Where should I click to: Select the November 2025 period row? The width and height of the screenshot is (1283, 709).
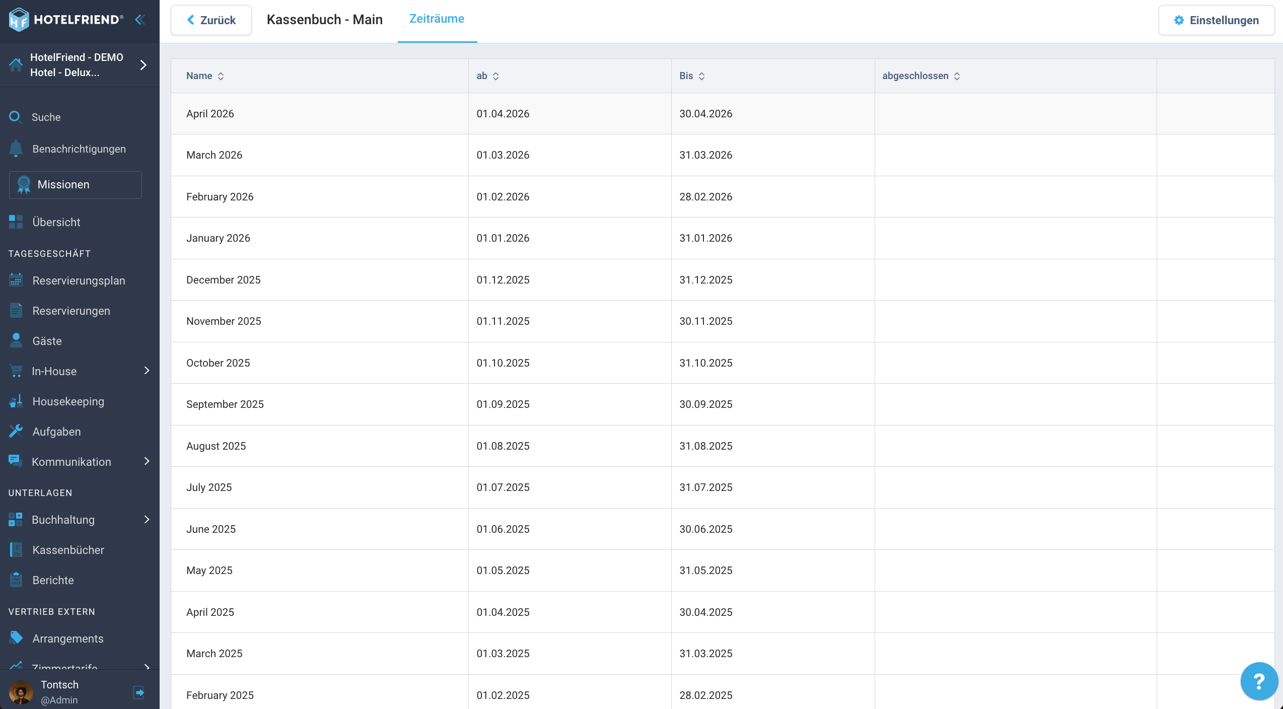coord(723,321)
